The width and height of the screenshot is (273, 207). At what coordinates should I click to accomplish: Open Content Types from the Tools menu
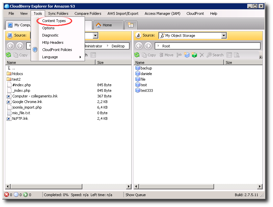(54, 21)
